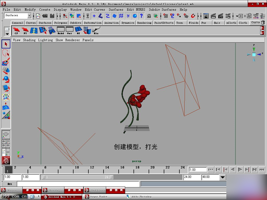Open the Render View window icon

click(206, 16)
